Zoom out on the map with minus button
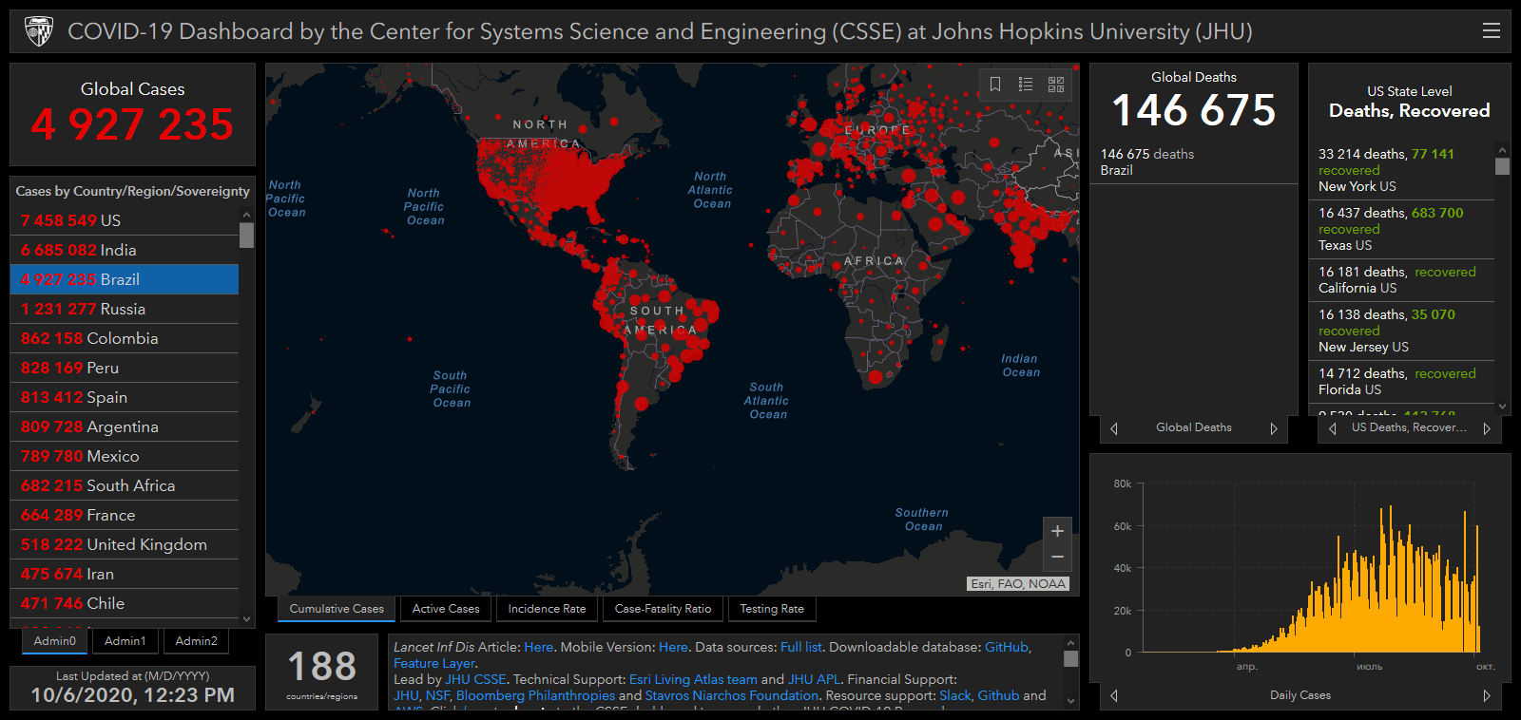 click(x=1057, y=557)
